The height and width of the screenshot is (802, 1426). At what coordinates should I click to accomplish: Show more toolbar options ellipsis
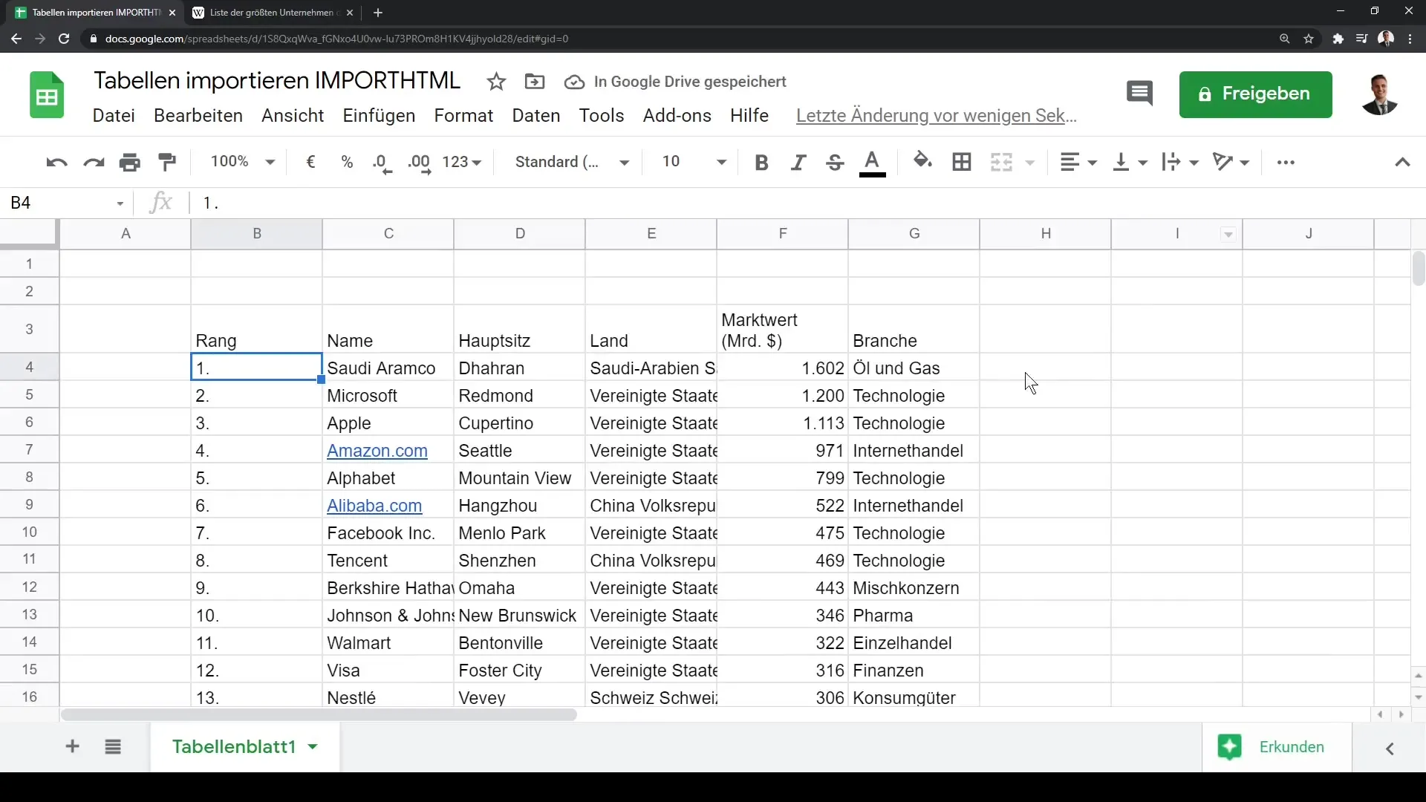click(1286, 162)
